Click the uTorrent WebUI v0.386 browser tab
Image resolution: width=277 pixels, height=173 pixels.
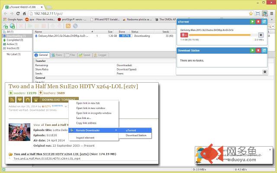click(24, 7)
